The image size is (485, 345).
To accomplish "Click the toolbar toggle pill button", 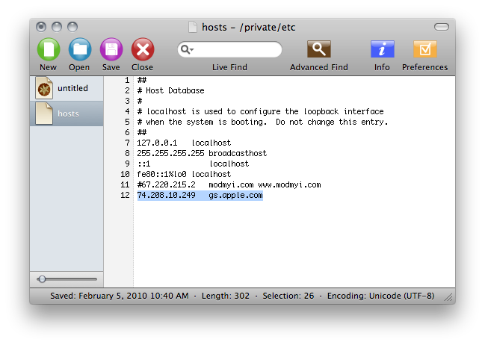I will tap(442, 27).
